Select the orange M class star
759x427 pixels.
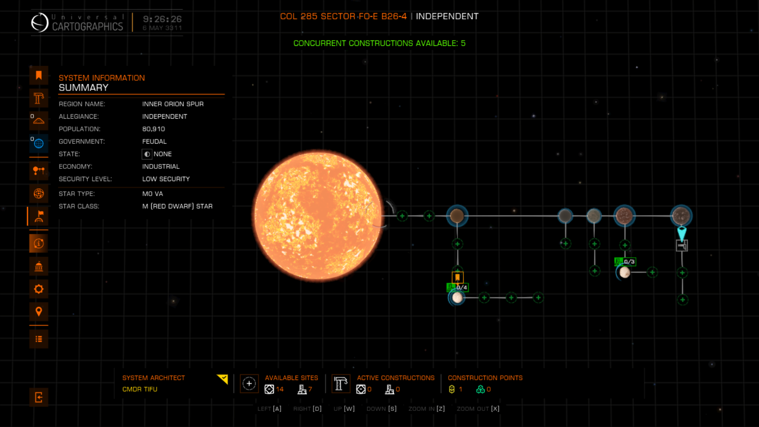pyautogui.click(x=317, y=215)
